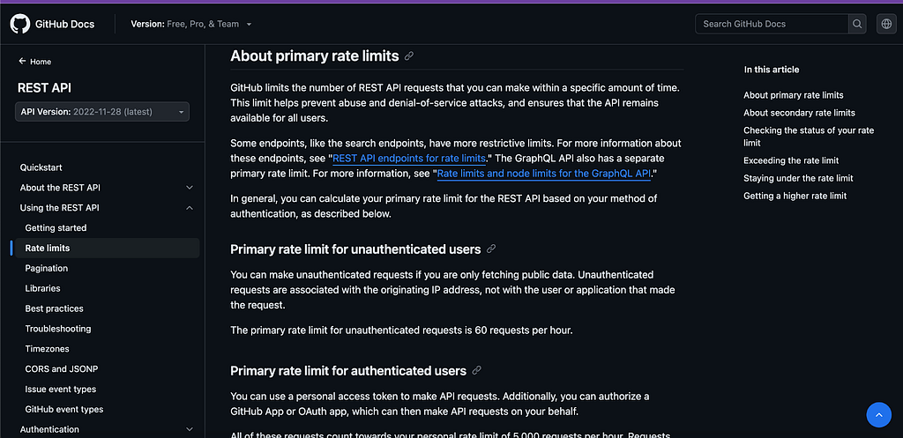Copy anchor link beside About primary rate limits
Viewport: 903px width, 438px height.
point(409,56)
